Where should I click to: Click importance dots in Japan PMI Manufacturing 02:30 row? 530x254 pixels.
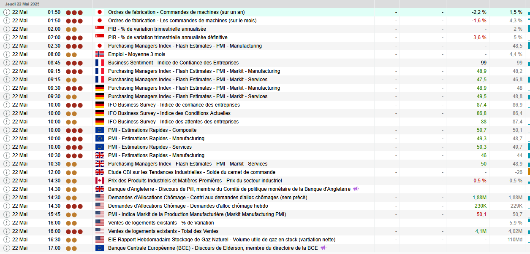pos(74,46)
